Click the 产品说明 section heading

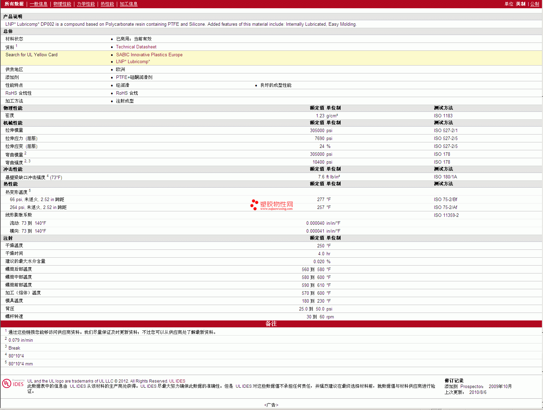coord(13,16)
